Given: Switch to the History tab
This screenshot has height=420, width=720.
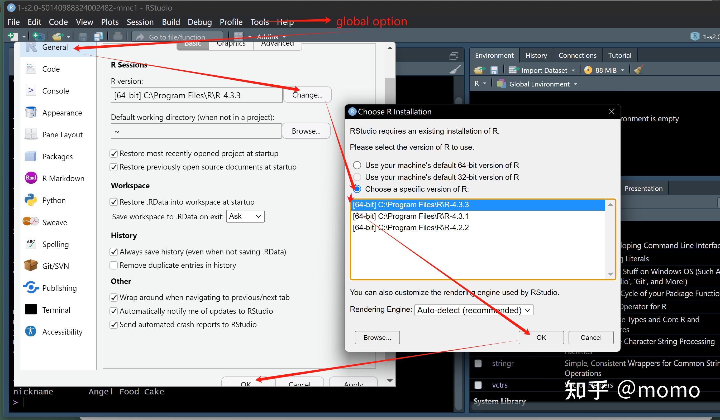Looking at the screenshot, I should 536,55.
